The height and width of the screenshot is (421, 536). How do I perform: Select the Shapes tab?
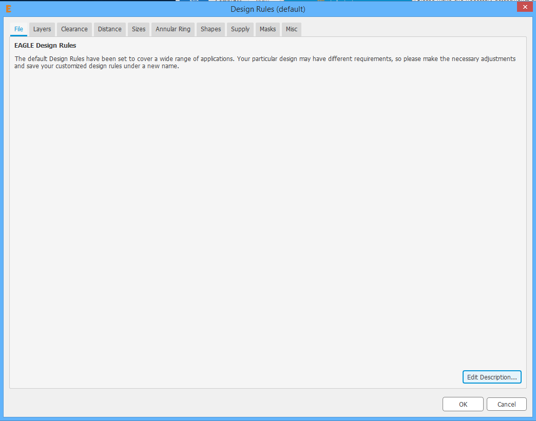pyautogui.click(x=210, y=29)
